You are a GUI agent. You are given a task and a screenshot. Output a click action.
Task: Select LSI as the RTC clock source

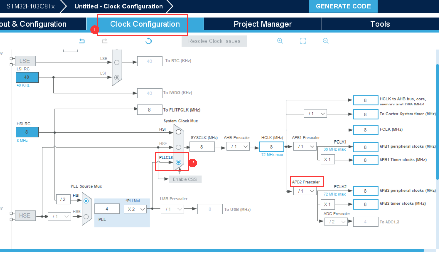(x=117, y=77)
